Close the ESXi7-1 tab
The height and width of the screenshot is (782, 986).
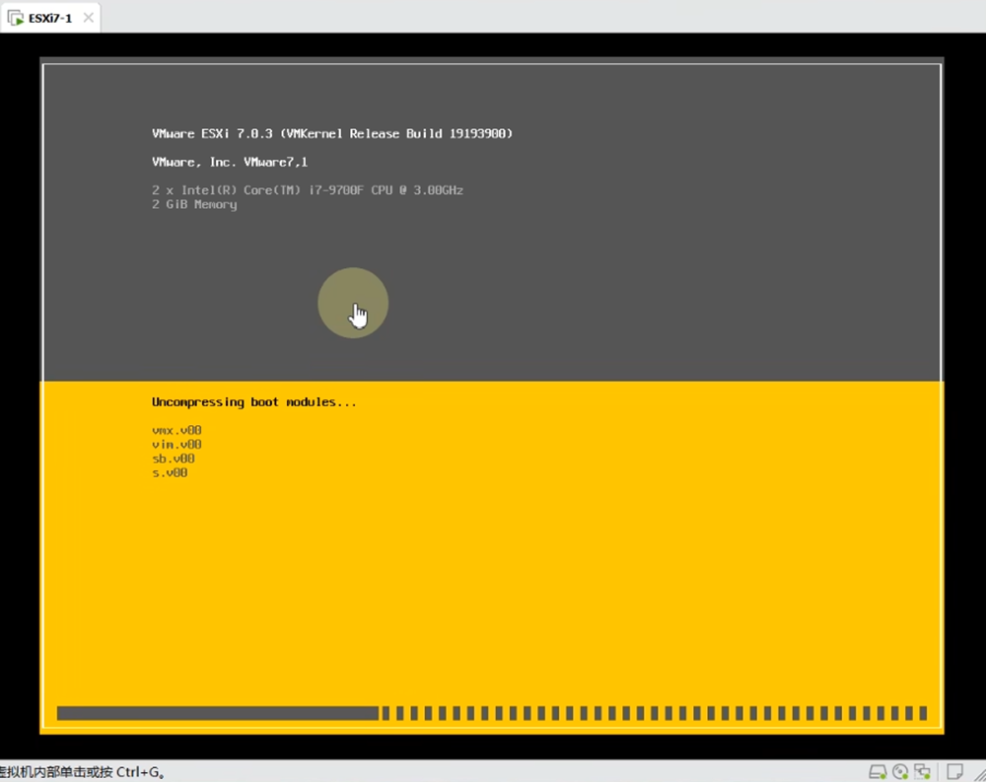(89, 18)
